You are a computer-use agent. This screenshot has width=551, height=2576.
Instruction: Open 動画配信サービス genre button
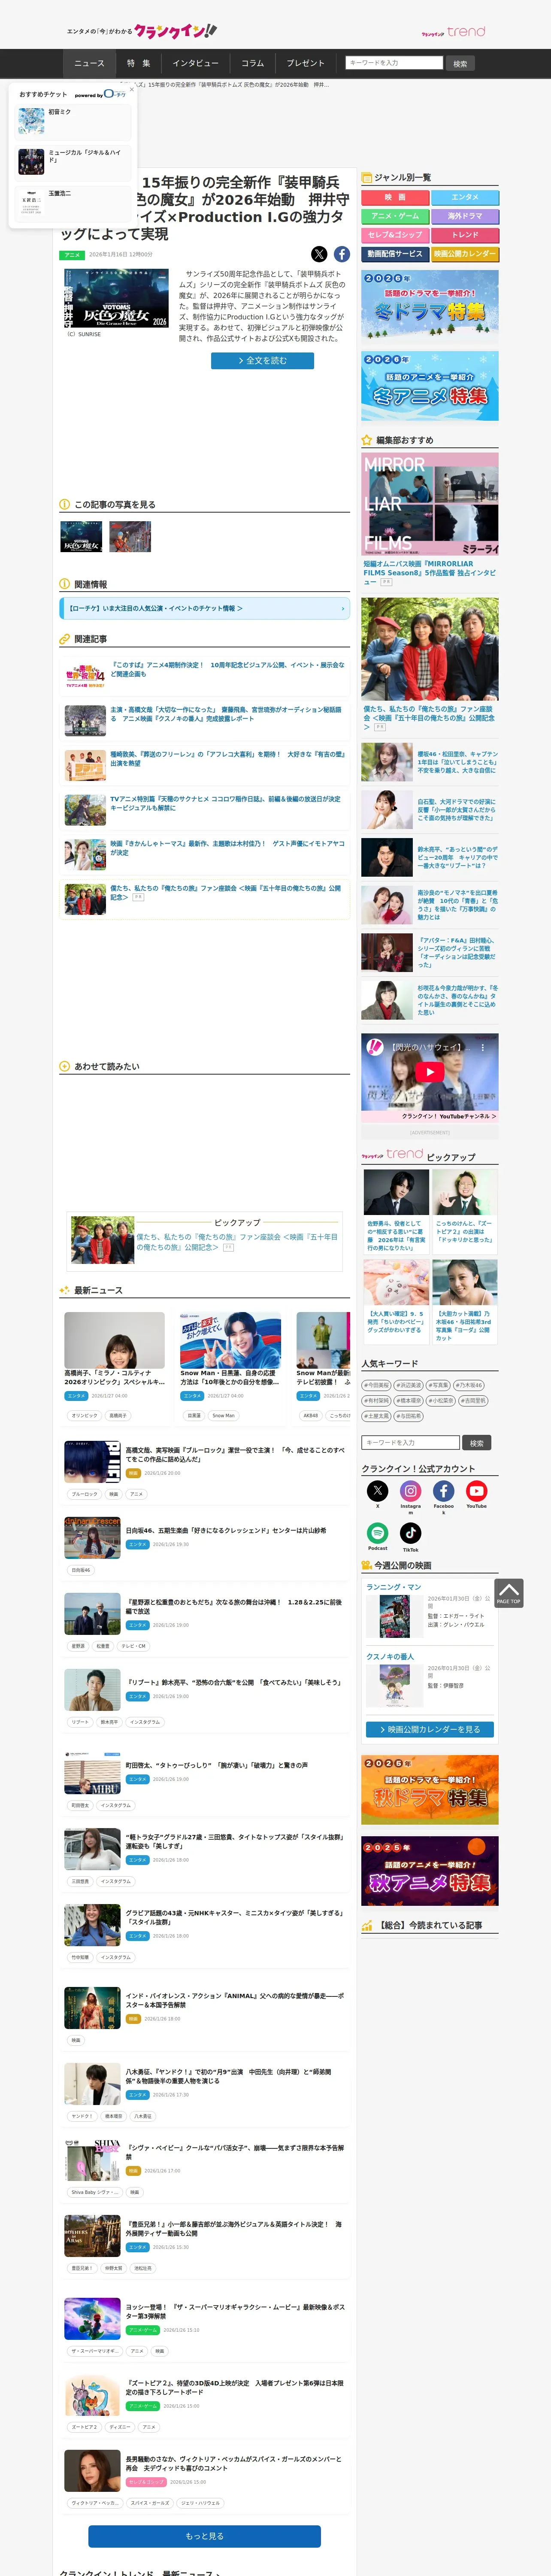395,254
